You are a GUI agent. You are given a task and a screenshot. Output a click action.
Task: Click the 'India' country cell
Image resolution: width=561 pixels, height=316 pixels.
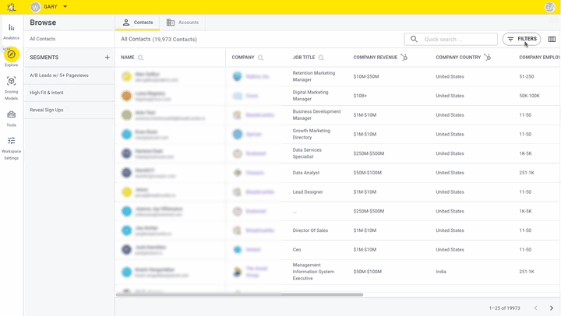pos(441,272)
